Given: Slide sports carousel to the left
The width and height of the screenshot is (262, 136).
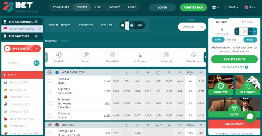Looking at the screenshot, I should point(46,57).
